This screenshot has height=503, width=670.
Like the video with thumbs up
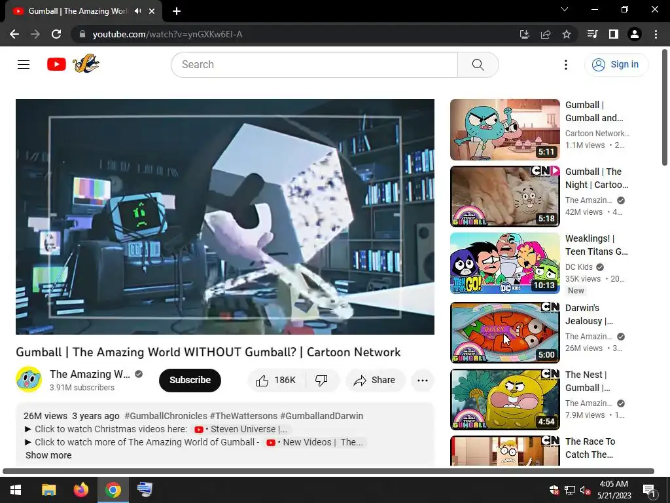(x=277, y=381)
